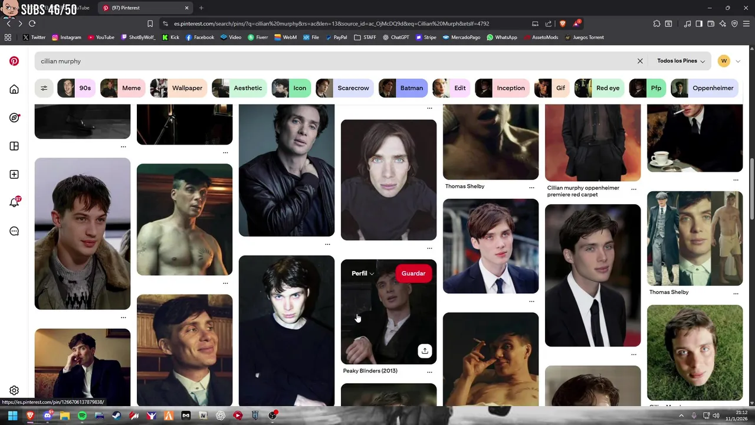Image resolution: width=755 pixels, height=425 pixels.
Task: Open File Explorer from the taskbar
Action: tap(65, 416)
